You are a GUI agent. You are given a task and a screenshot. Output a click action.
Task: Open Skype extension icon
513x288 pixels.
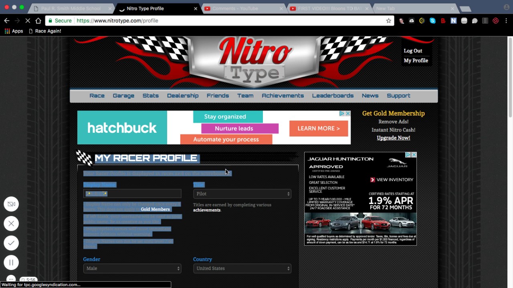[x=432, y=21]
